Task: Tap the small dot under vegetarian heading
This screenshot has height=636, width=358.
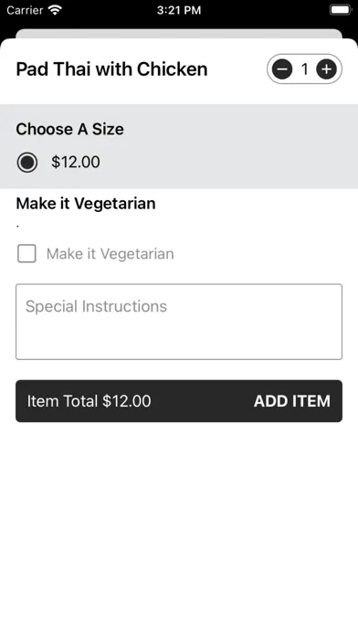Action: [x=17, y=227]
